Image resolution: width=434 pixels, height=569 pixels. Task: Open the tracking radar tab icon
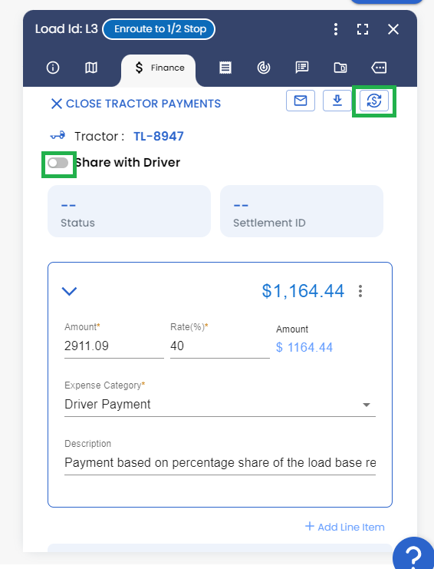pyautogui.click(x=263, y=68)
